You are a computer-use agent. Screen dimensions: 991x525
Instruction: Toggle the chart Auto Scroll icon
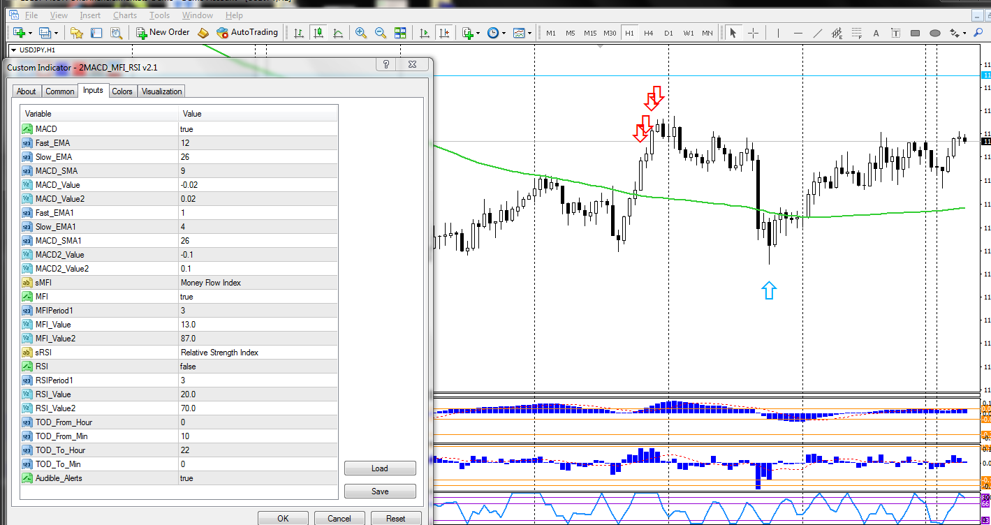coord(424,33)
